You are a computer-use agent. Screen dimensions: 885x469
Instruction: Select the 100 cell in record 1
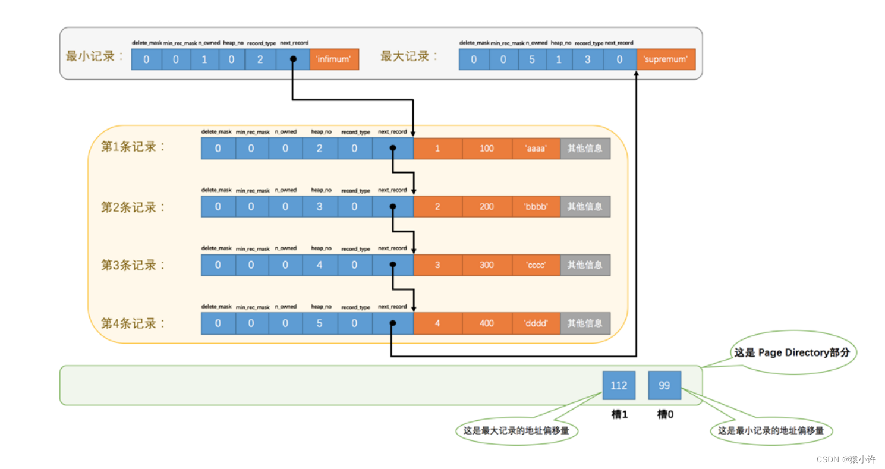[487, 148]
